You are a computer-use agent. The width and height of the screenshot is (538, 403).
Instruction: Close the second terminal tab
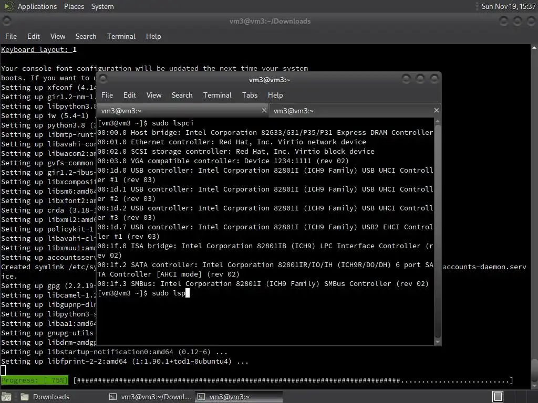pos(436,110)
